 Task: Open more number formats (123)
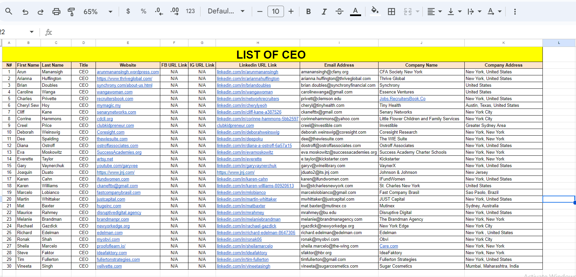[190, 11]
